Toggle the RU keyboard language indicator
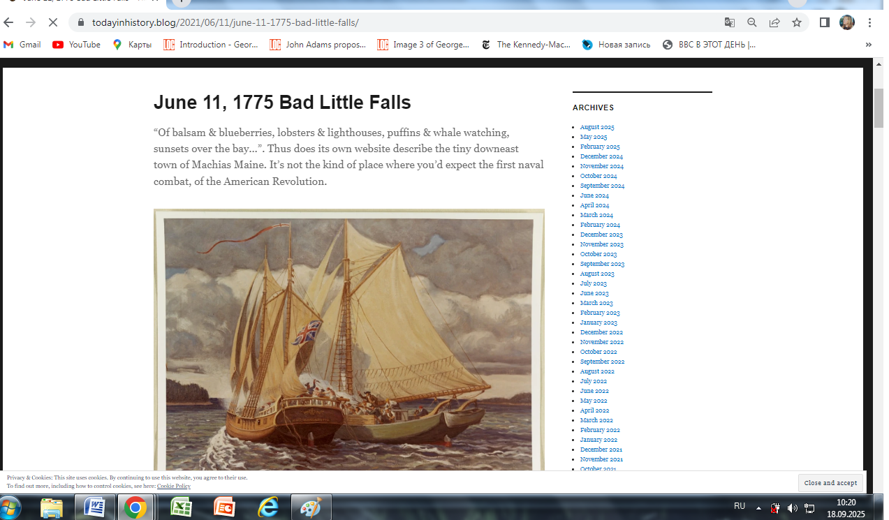This screenshot has width=889, height=520. click(x=739, y=506)
